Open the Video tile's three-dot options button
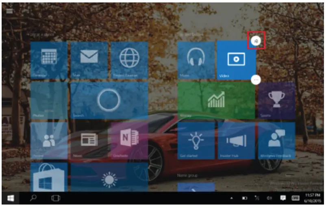Image resolution: width=326 pixels, height=209 pixels. coord(256,80)
